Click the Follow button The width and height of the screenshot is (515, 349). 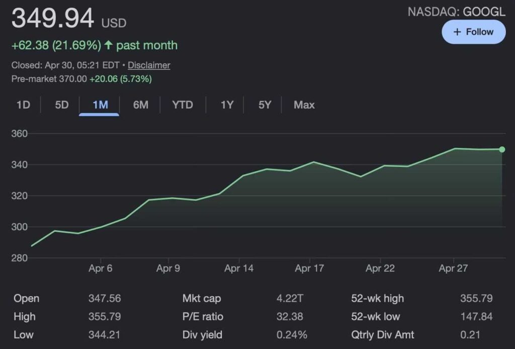(x=473, y=32)
